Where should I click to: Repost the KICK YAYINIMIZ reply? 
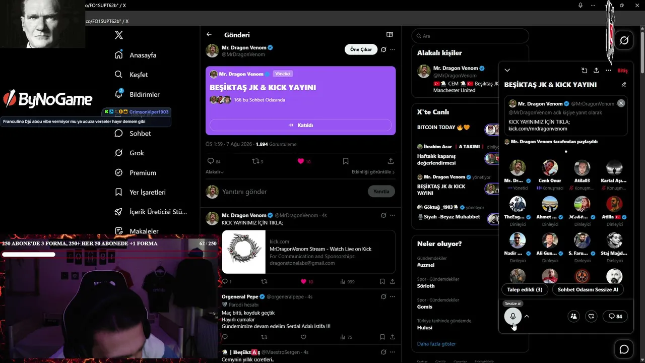point(264,281)
